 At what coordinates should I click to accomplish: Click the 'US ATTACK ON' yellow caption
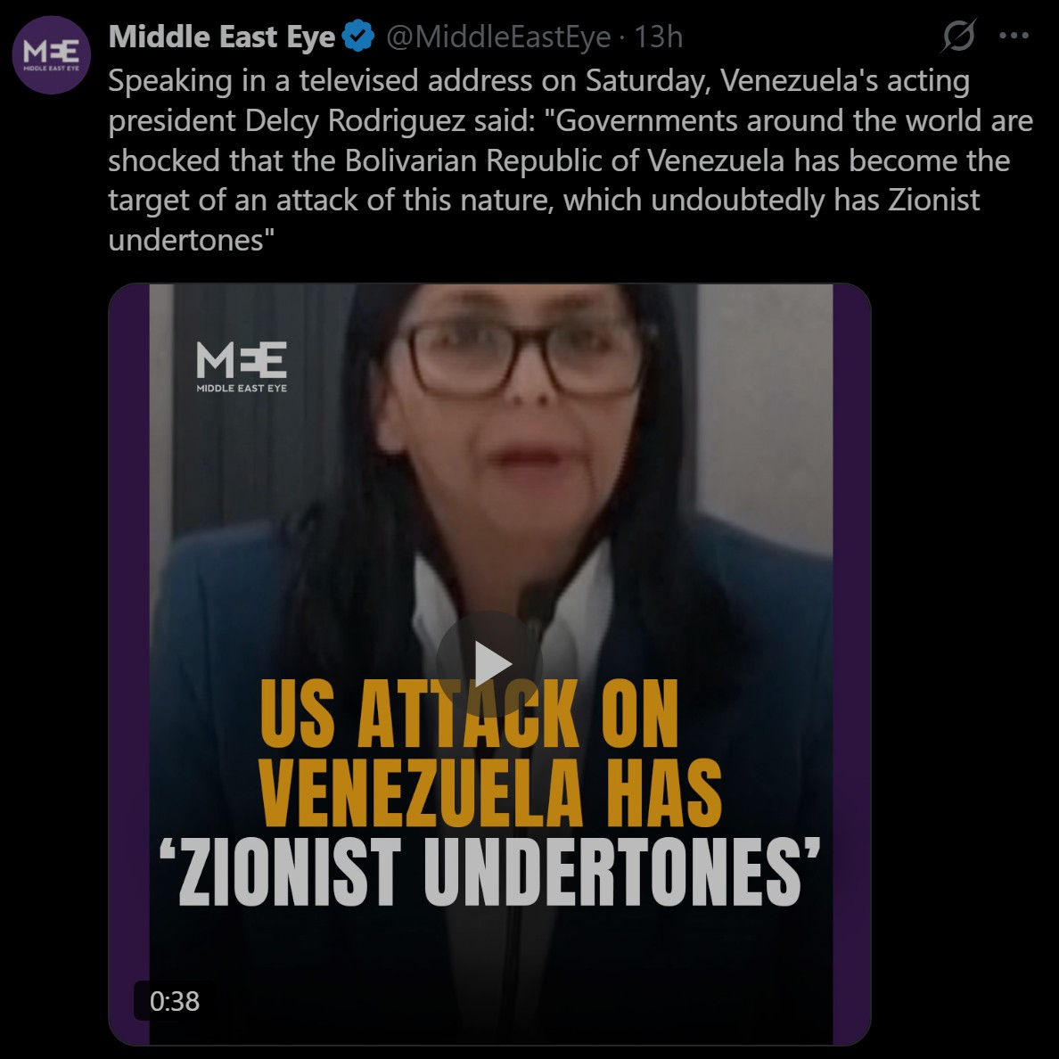pyautogui.click(x=469, y=714)
